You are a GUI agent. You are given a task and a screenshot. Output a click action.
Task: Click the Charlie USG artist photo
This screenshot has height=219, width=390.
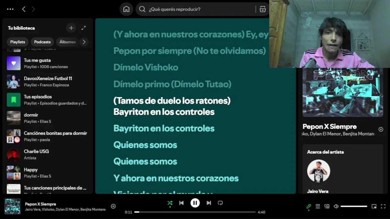click(x=14, y=155)
